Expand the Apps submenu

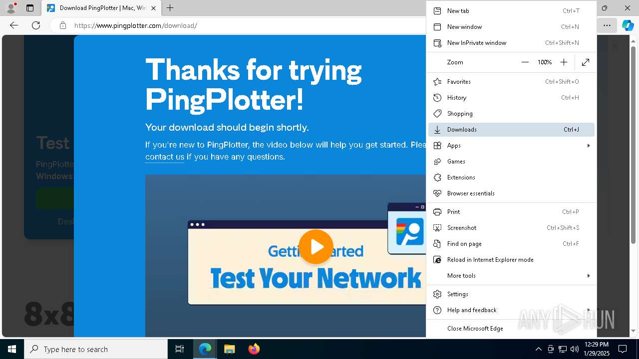(511, 146)
